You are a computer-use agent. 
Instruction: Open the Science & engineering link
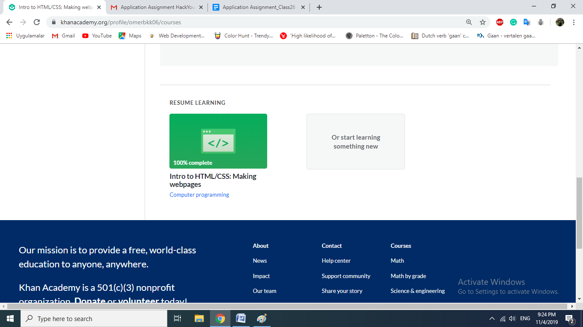pyautogui.click(x=417, y=291)
